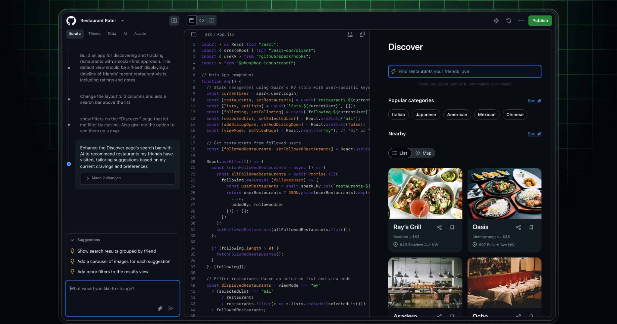The width and height of the screenshot is (617, 324).
Task: Open the Restaurant Rater project dropdown
Action: [x=122, y=20]
